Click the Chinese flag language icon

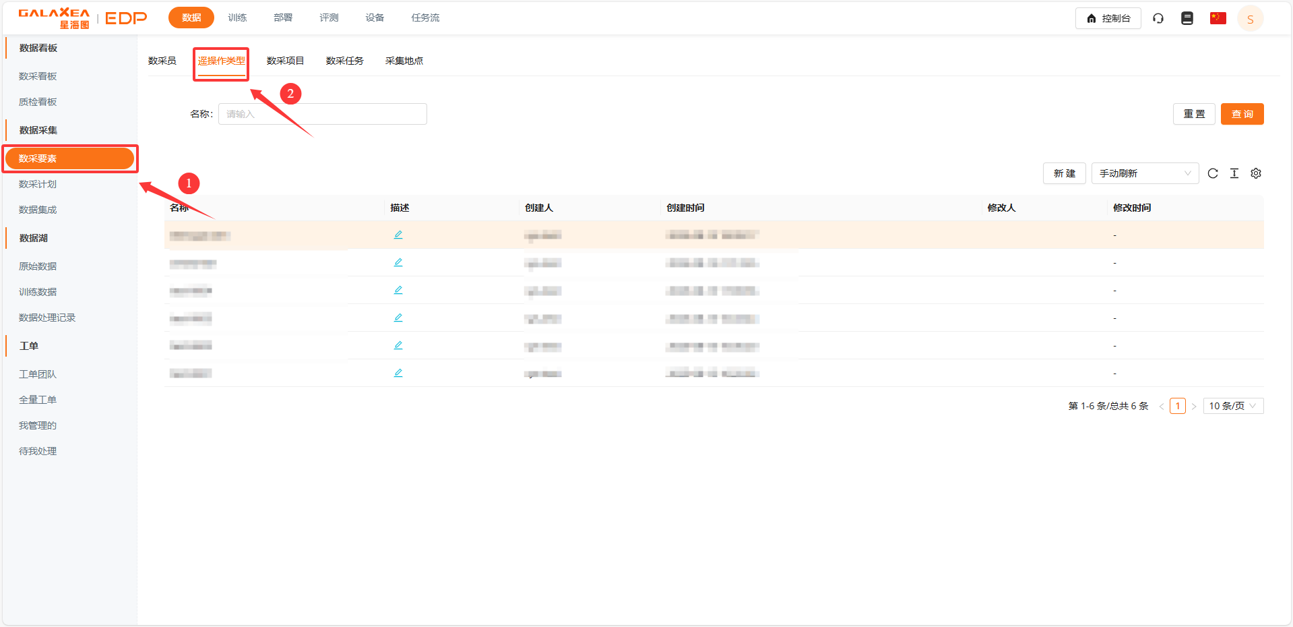click(1218, 18)
